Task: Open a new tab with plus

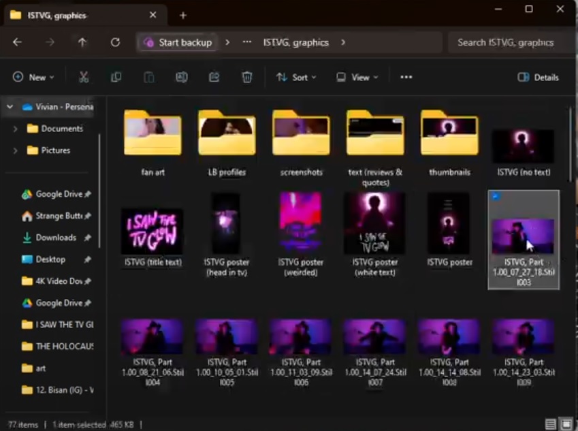Action: [x=183, y=16]
